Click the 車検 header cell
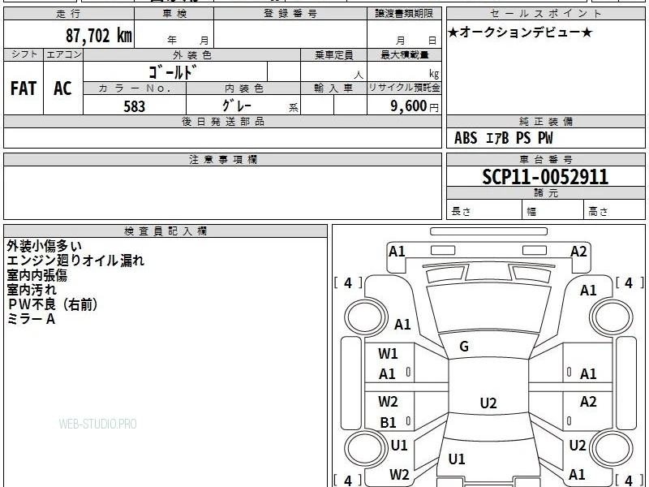This screenshot has height=487, width=649. point(174,14)
